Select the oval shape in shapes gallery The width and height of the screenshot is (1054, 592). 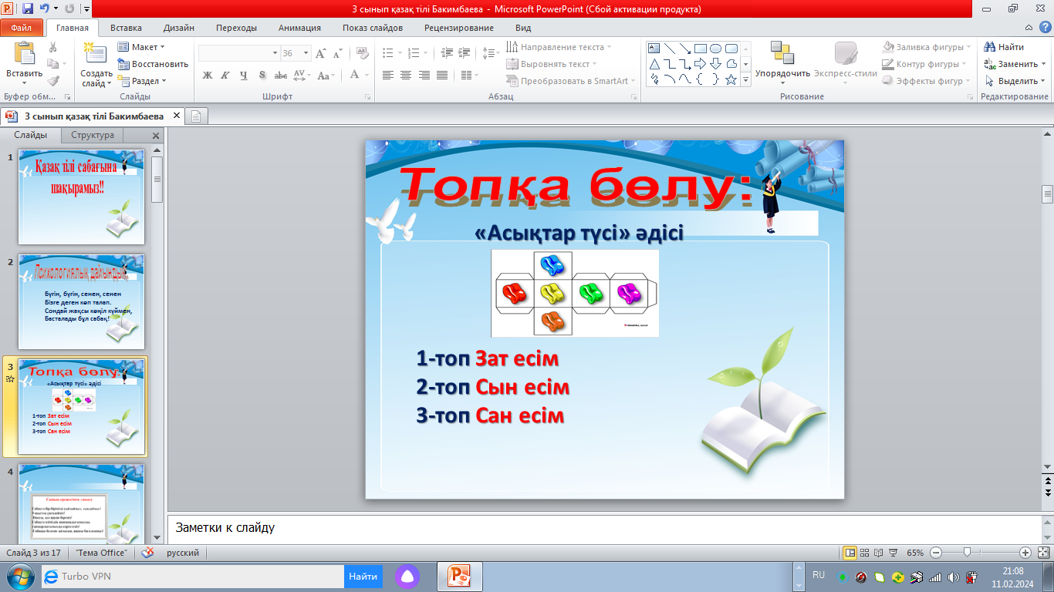715,48
